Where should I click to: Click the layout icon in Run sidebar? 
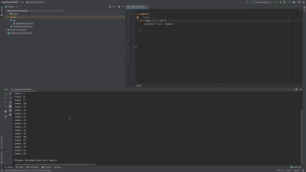coord(5,111)
